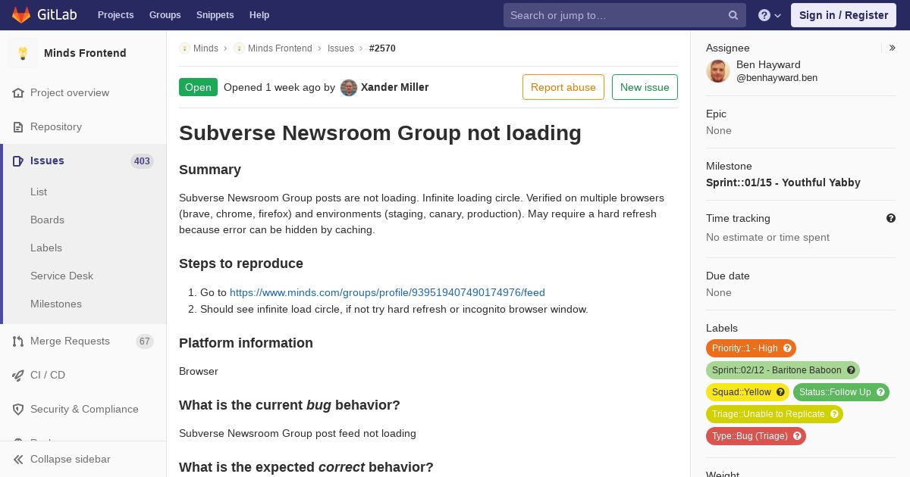Click the 67 merge requests count badge

point(145,341)
